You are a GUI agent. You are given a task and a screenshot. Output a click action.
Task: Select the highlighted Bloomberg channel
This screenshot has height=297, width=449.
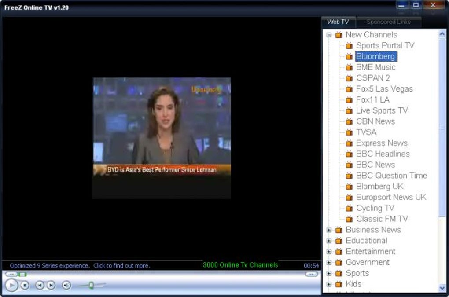[x=375, y=56]
